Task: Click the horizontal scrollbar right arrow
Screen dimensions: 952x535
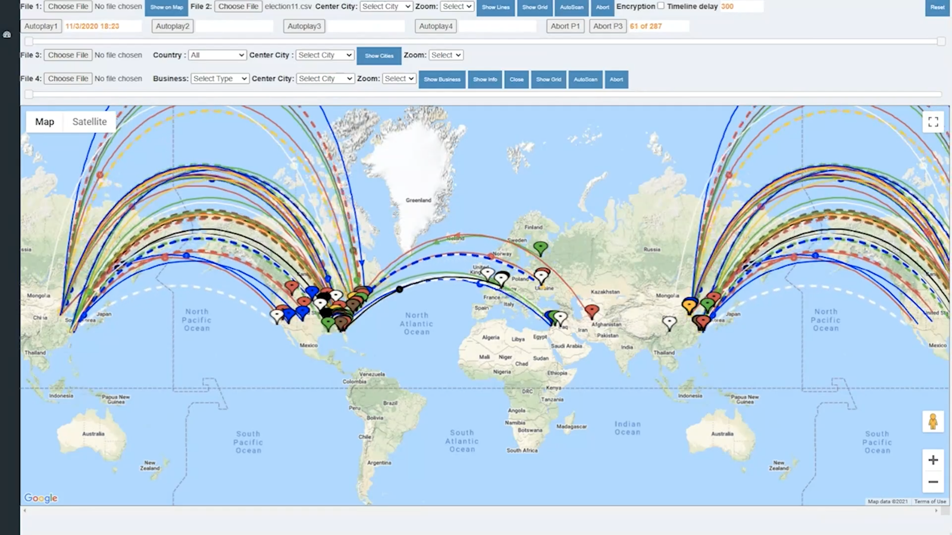Action: [936, 511]
